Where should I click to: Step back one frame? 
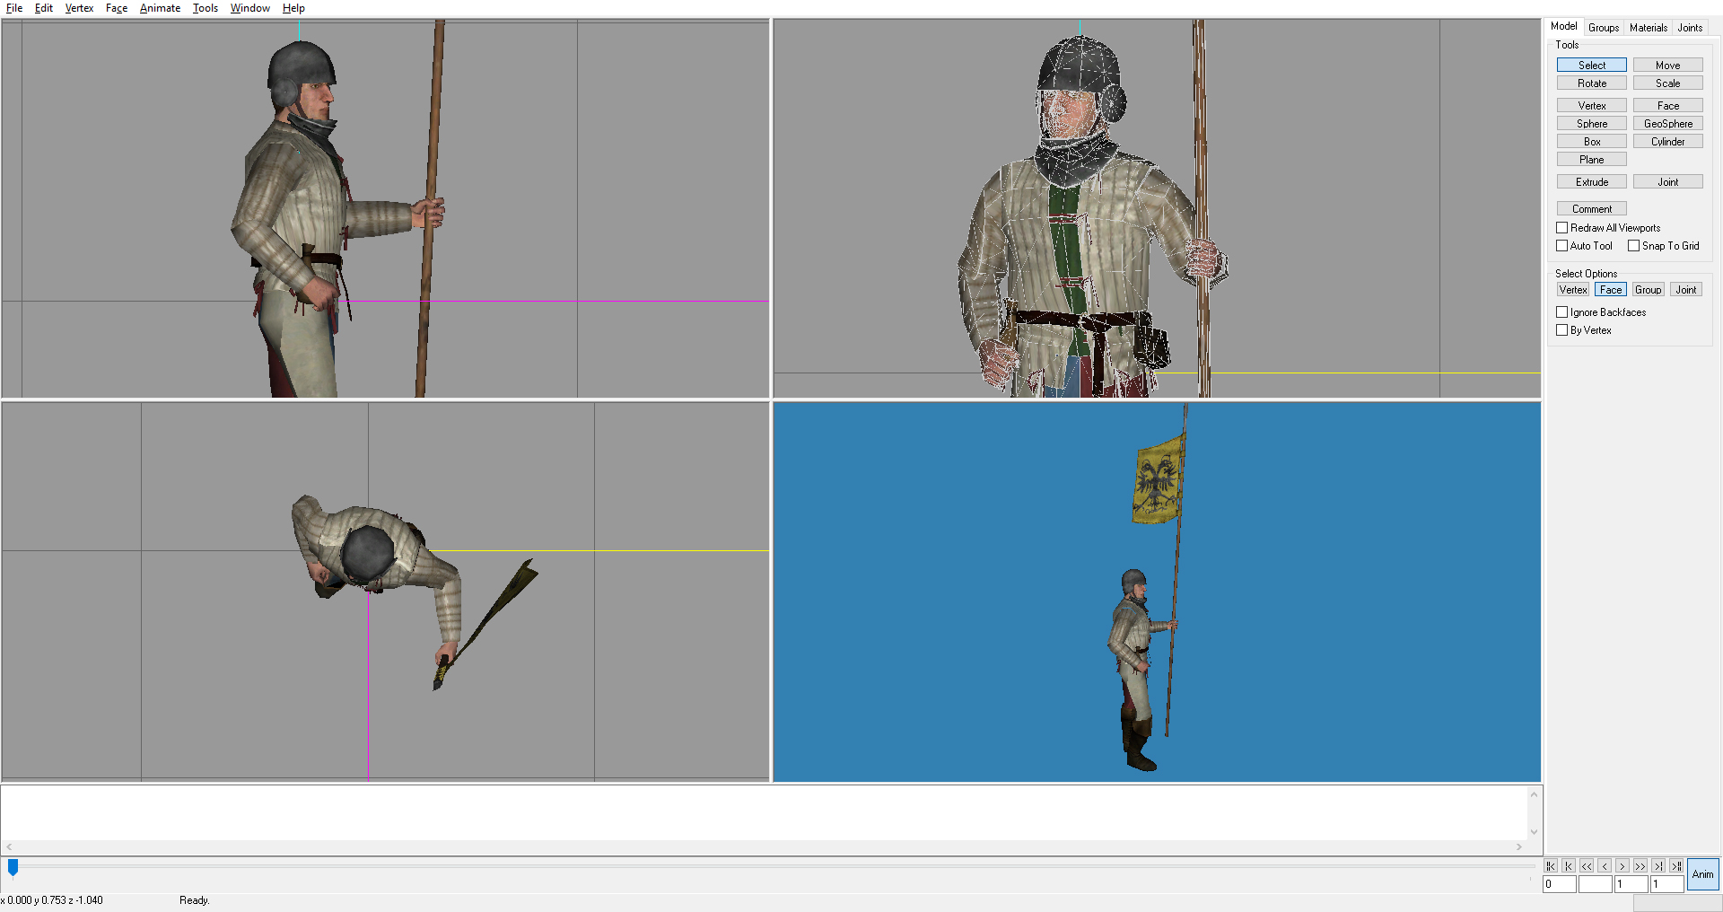coord(1604,866)
